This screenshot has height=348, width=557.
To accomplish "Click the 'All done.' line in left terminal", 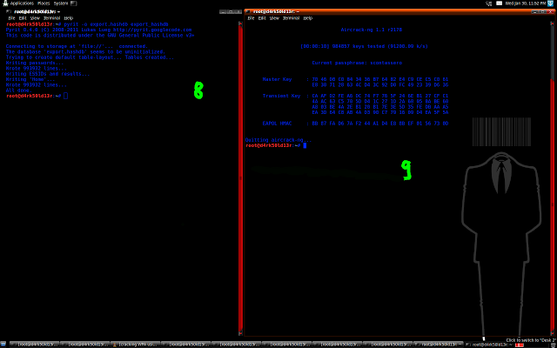I will tap(19, 90).
